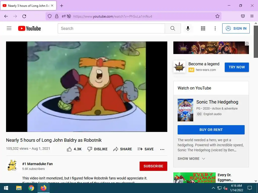
Task: Open more actions ellipsis below the video
Action: (x=162, y=149)
